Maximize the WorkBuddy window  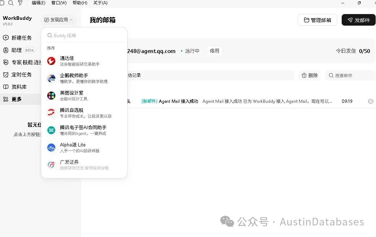(359, 3)
